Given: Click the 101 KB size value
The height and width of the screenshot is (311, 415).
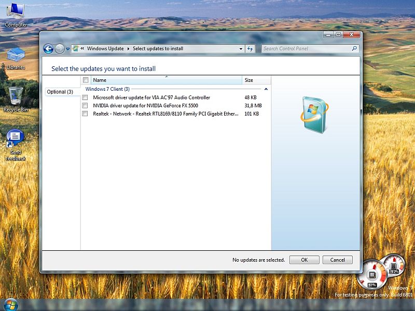Looking at the screenshot, I should click(252, 114).
